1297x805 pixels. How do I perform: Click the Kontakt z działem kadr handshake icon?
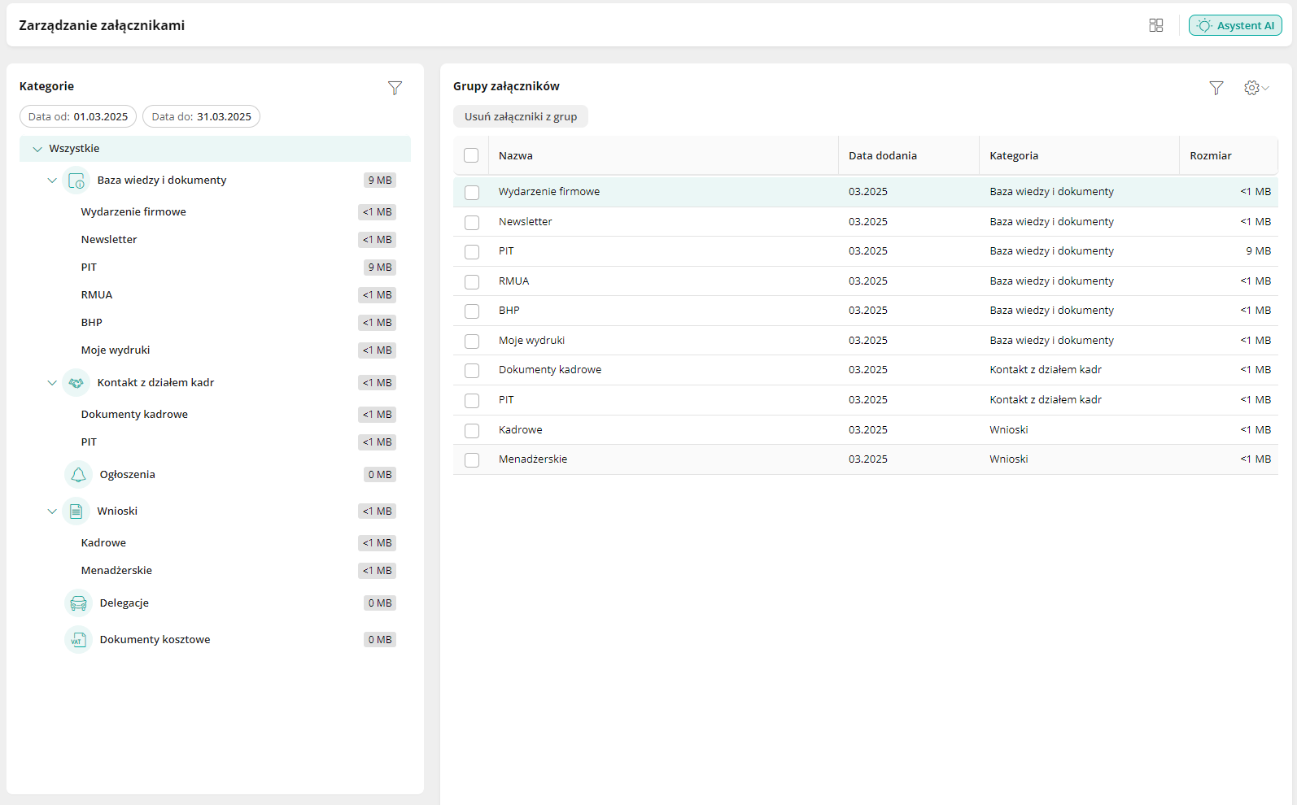click(76, 383)
